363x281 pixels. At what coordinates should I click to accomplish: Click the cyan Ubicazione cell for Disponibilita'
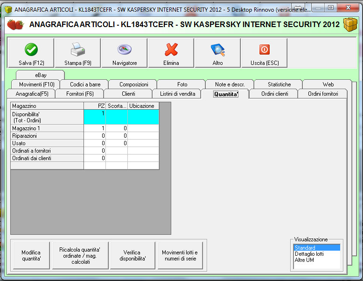click(x=143, y=117)
